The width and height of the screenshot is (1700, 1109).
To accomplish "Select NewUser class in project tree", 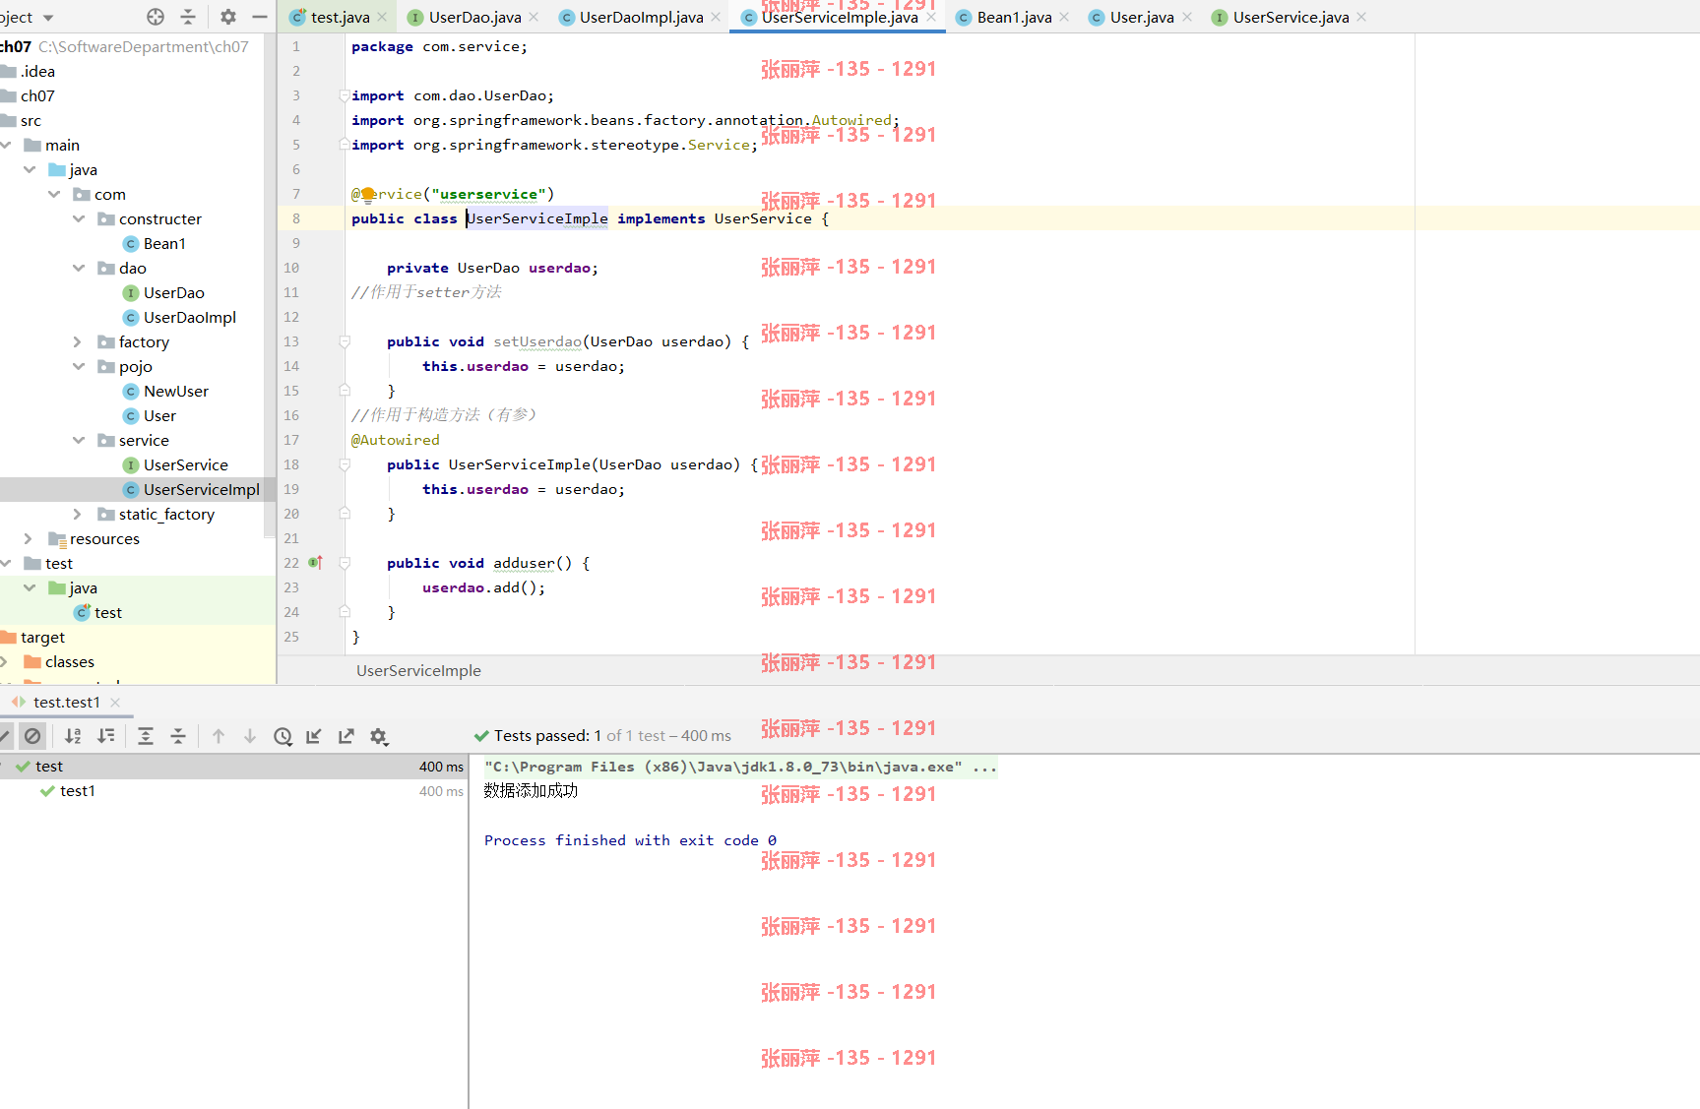I will [175, 391].
